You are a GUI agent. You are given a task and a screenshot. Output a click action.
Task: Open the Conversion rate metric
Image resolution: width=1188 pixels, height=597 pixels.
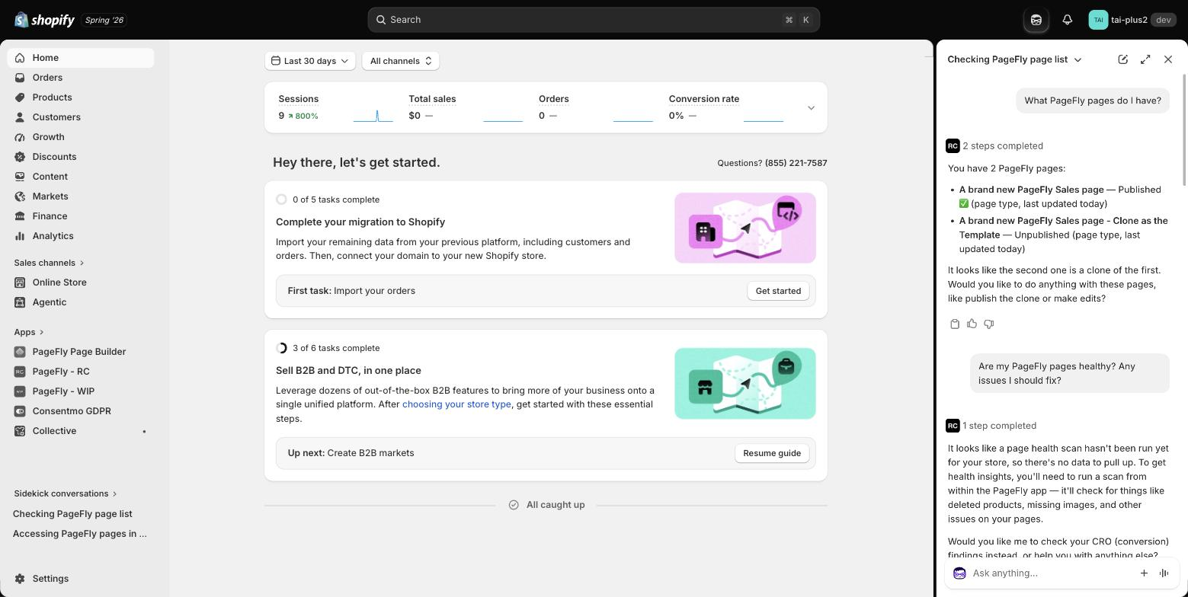(x=725, y=107)
